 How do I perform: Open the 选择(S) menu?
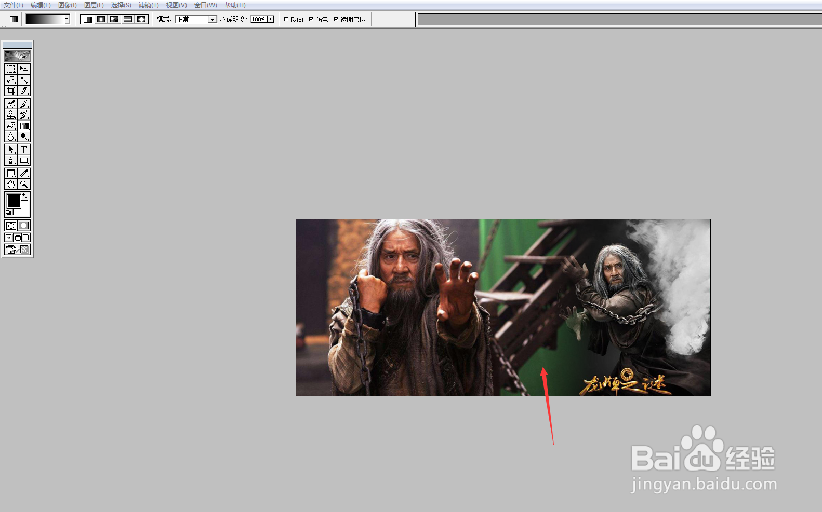tap(121, 5)
